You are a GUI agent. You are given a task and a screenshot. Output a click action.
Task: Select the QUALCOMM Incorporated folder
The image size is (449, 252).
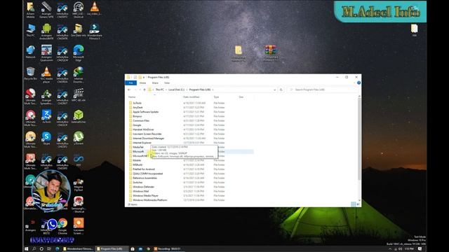click(x=147, y=174)
